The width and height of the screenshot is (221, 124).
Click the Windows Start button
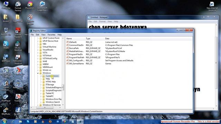click(x=4, y=121)
